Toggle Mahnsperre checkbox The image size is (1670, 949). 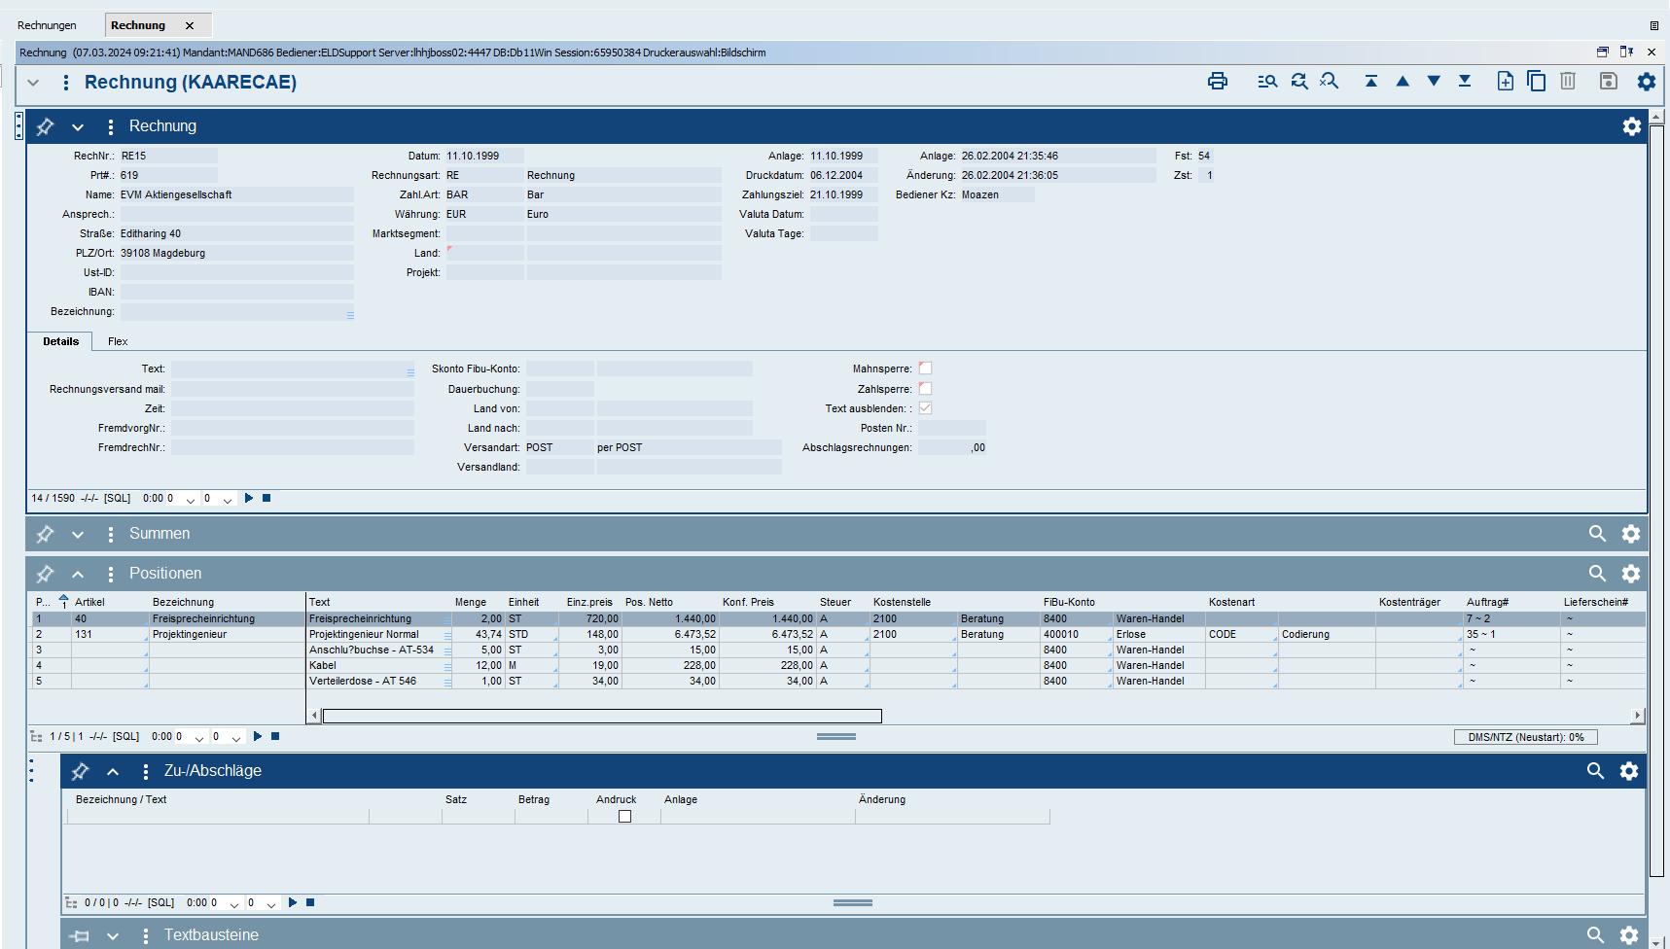pos(925,369)
